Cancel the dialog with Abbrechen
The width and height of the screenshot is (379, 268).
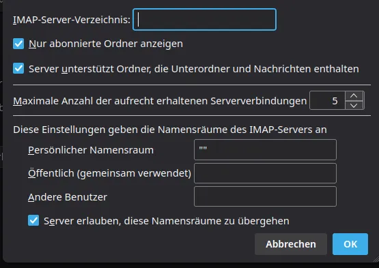(291, 244)
